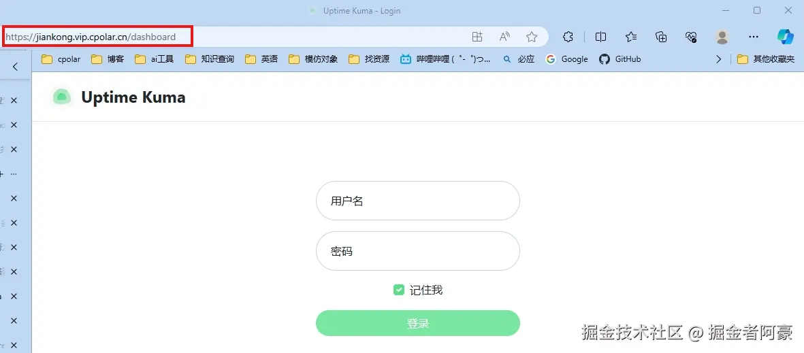
Task: Open the 哔哩哔哩 bookmark
Action: point(445,59)
